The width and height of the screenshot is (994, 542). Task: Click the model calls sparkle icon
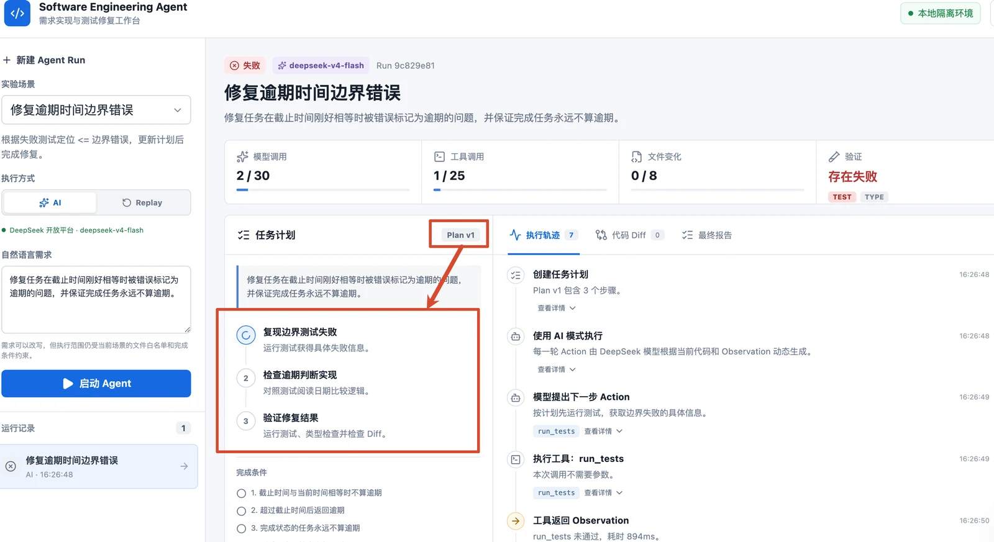tap(242, 156)
